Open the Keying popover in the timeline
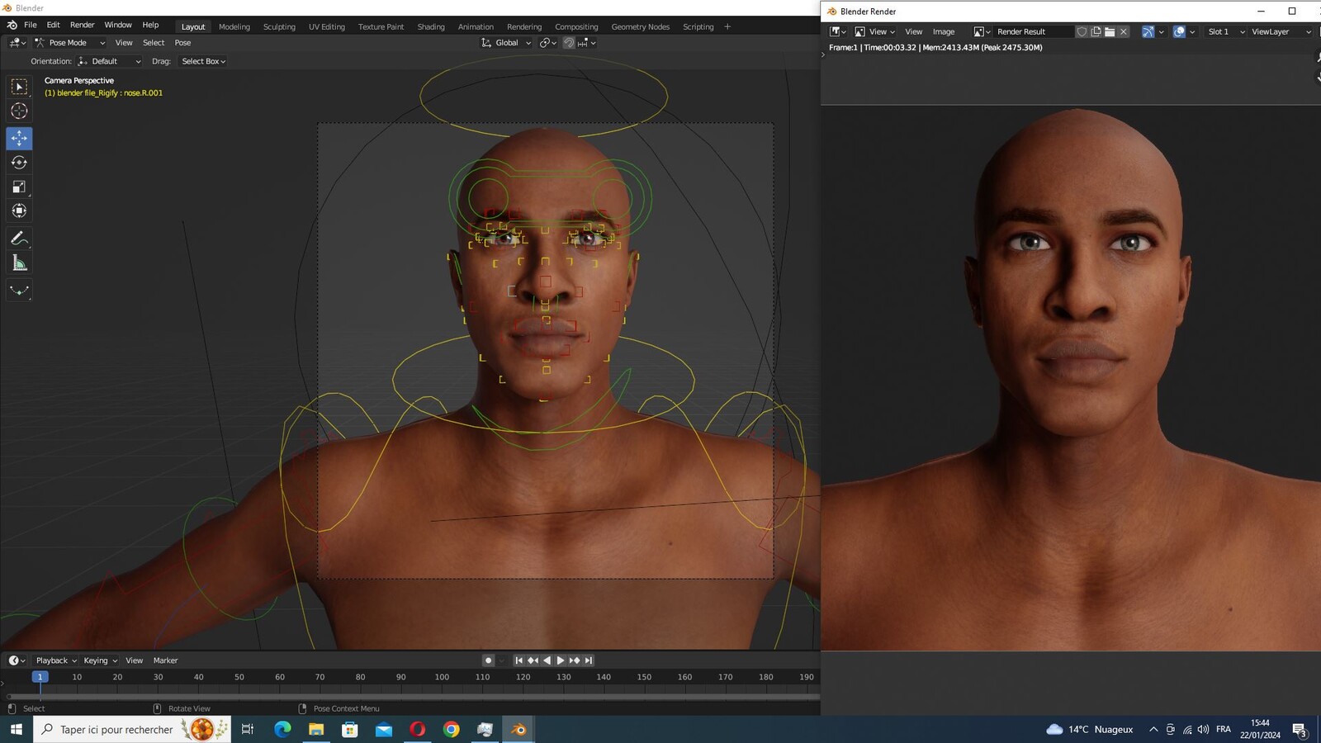 coord(100,660)
